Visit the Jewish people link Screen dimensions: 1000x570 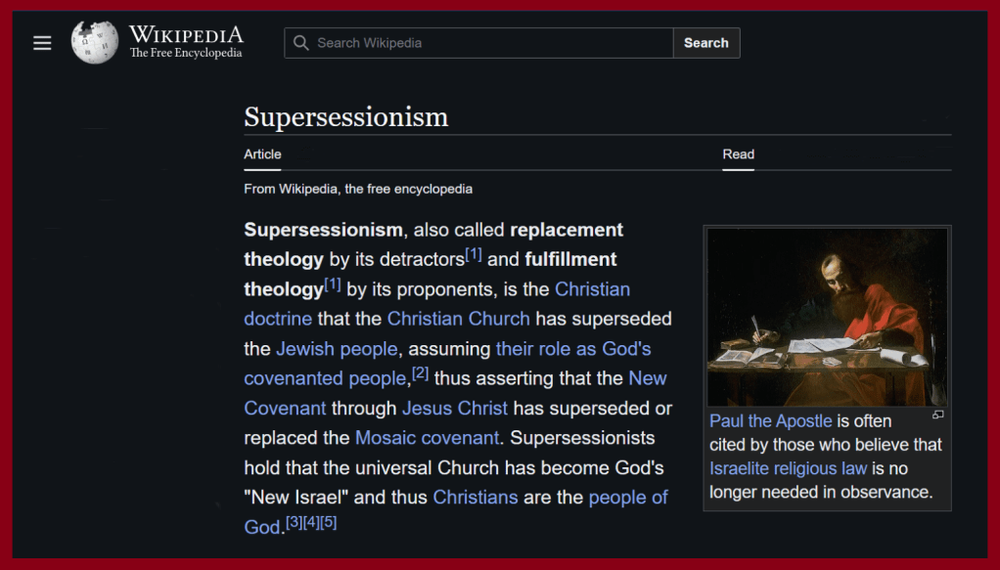coord(337,349)
